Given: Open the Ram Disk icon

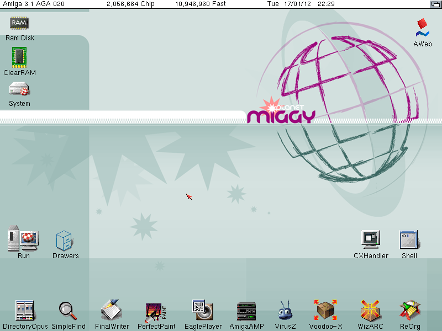Looking at the screenshot, I should (x=19, y=23).
